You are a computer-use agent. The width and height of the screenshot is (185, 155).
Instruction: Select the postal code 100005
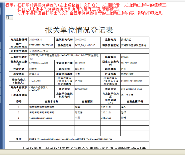pyautogui.click(x=125, y=57)
